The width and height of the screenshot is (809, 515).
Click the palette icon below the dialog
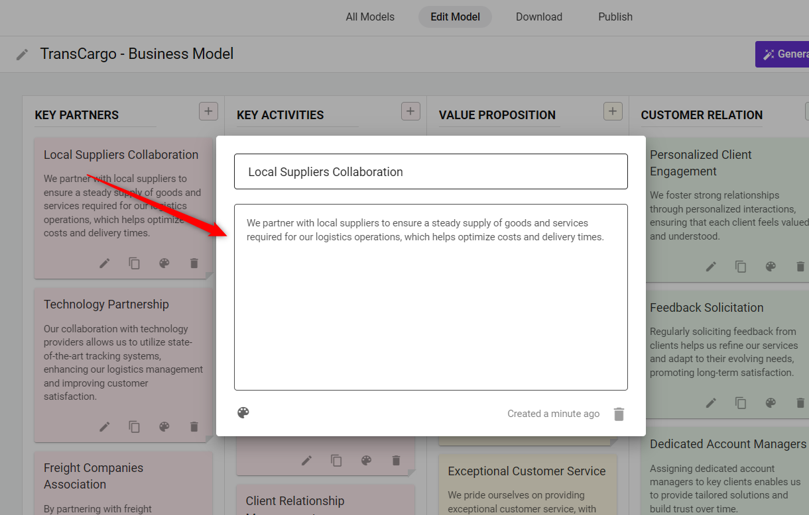click(366, 461)
